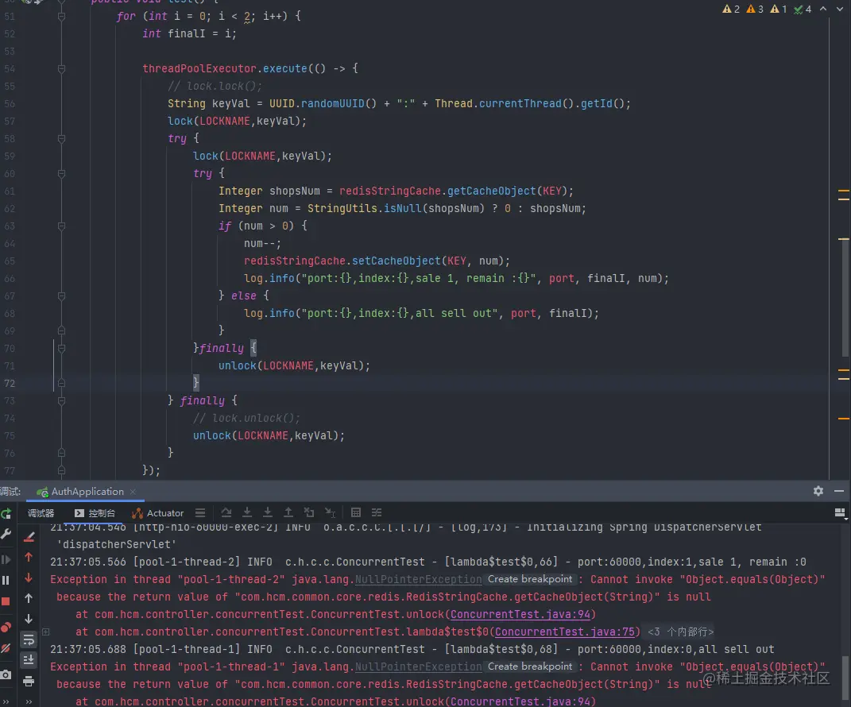Collapse the inner finally block at line 70

click(61, 349)
